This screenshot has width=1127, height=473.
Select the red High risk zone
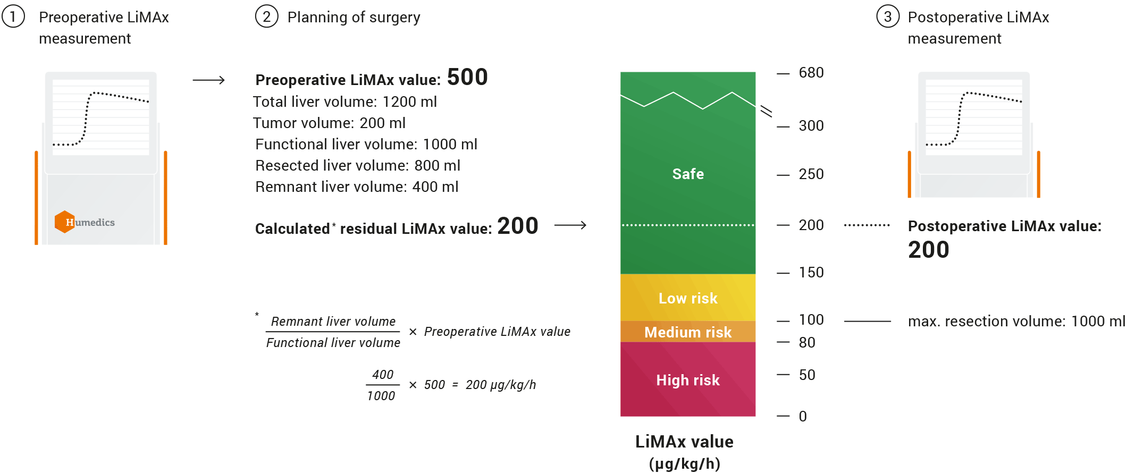[x=688, y=380]
